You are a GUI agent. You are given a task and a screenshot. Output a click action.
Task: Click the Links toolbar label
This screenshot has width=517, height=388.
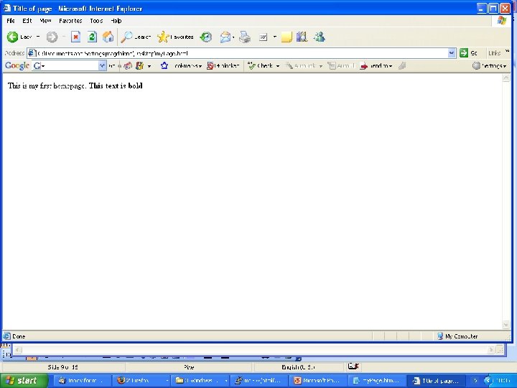point(494,53)
